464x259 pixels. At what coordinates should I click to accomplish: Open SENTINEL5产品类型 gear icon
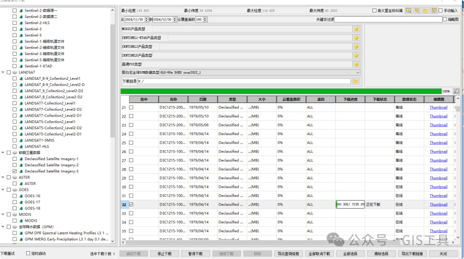356,55
